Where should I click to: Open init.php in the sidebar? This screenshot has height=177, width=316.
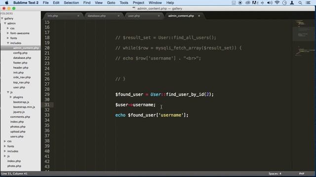click(18, 72)
